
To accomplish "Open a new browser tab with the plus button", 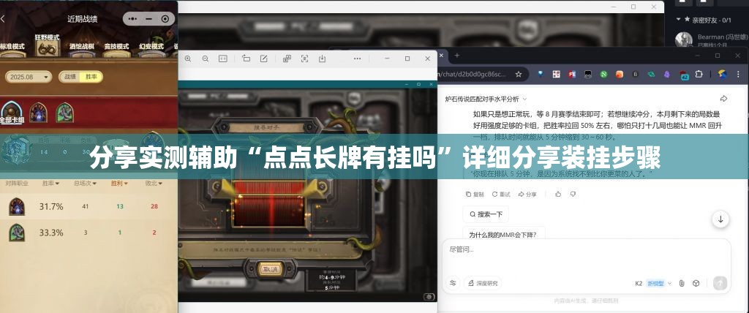I will (x=456, y=56).
